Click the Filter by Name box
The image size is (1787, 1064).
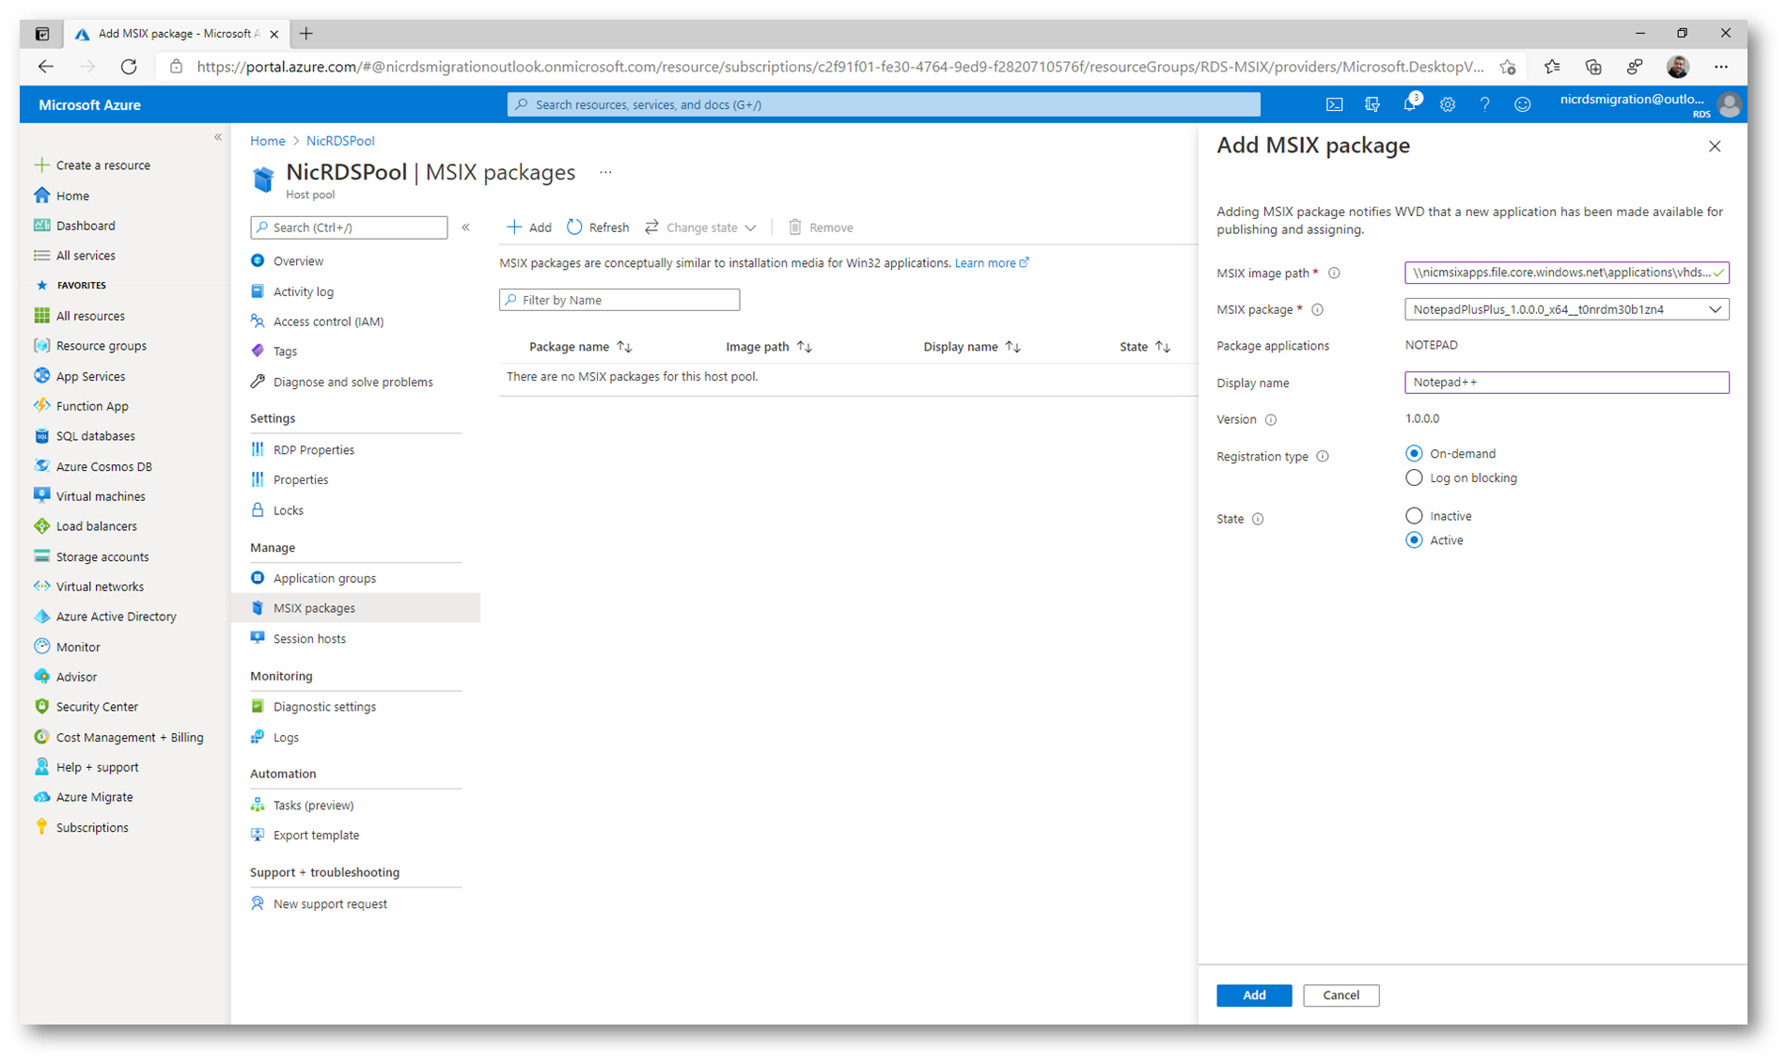[619, 300]
